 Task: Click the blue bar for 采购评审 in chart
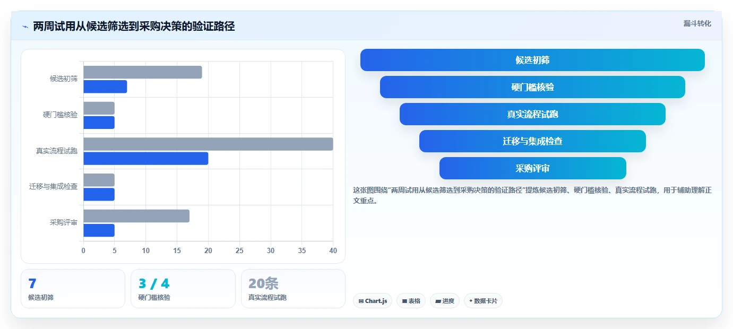point(99,230)
